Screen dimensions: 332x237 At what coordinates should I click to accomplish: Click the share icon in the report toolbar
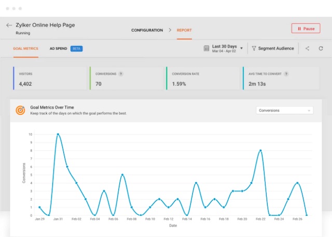pyautogui.click(x=307, y=48)
